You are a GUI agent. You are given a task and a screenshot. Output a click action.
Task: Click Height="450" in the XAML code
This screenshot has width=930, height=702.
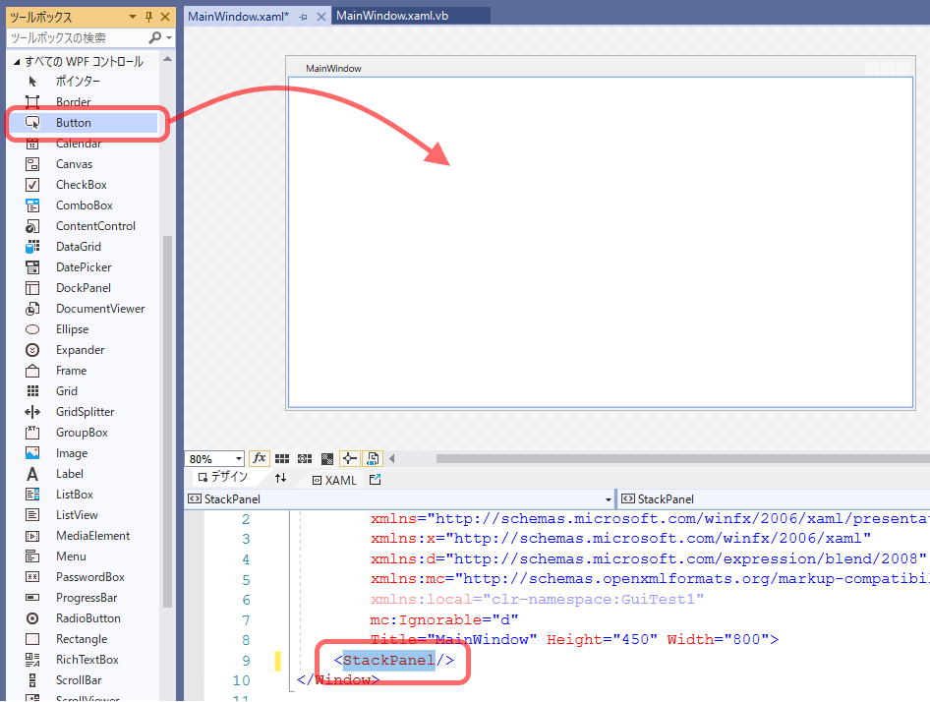pos(602,640)
